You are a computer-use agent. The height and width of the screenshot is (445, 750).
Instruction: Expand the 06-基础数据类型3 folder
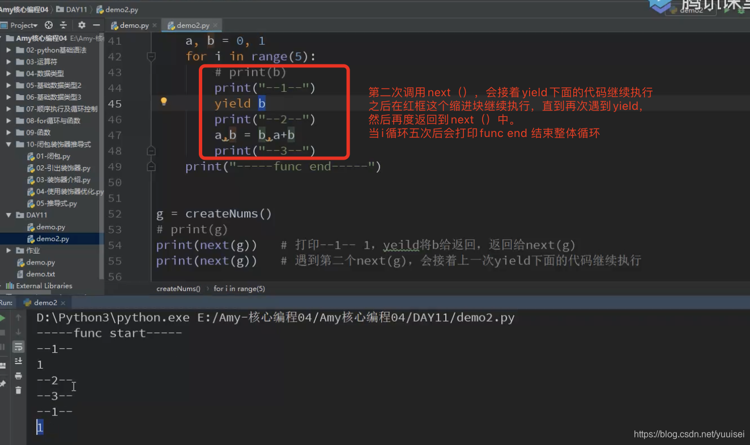pos(8,97)
